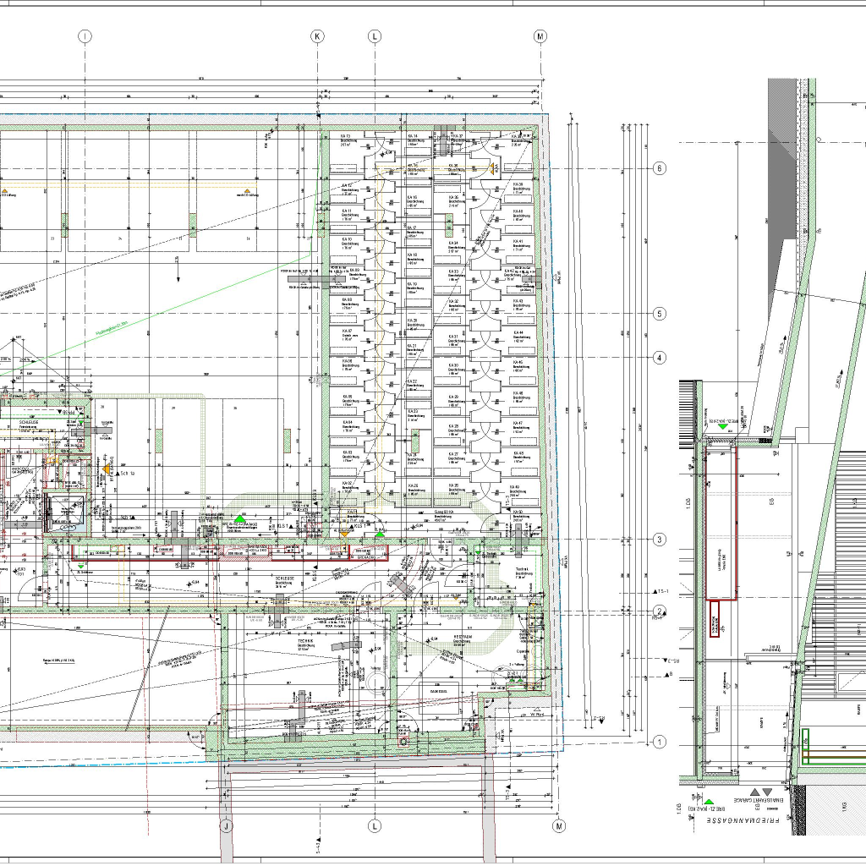Select the KA 19 compartment label
The image size is (866, 866).
point(412,284)
